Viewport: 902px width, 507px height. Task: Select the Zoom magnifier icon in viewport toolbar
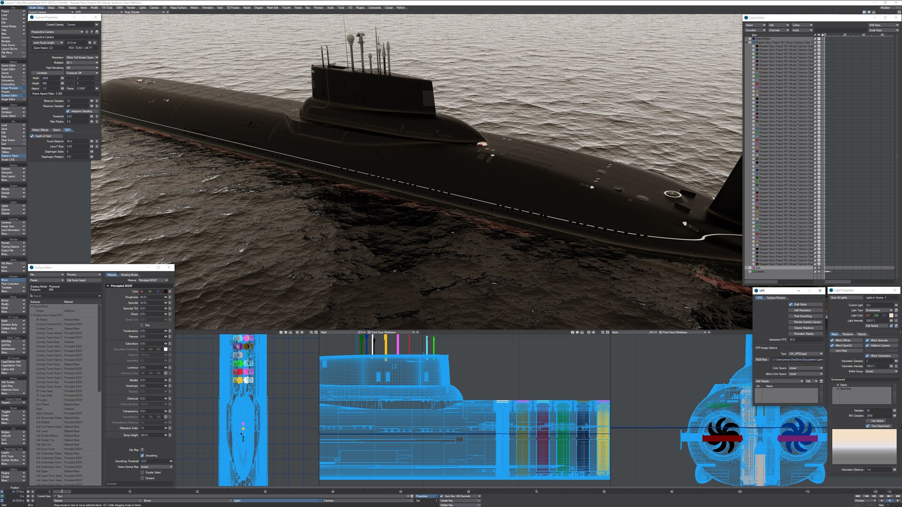pyautogui.click(x=311, y=332)
